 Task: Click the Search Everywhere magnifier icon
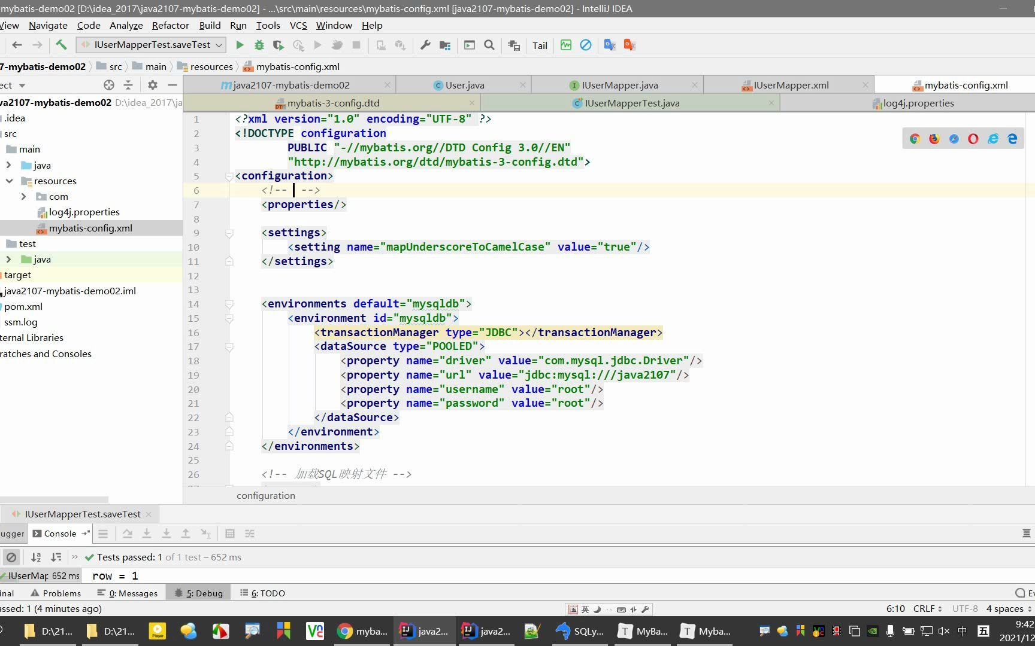(489, 45)
